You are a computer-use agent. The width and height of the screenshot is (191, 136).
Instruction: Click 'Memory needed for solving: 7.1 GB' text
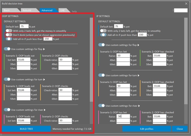(72, 129)
